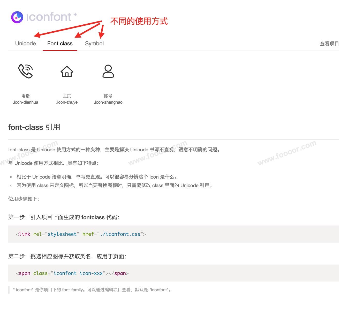This screenshot has width=349, height=311.
Task: Select the home (主页) house icon
Action: coord(67,71)
